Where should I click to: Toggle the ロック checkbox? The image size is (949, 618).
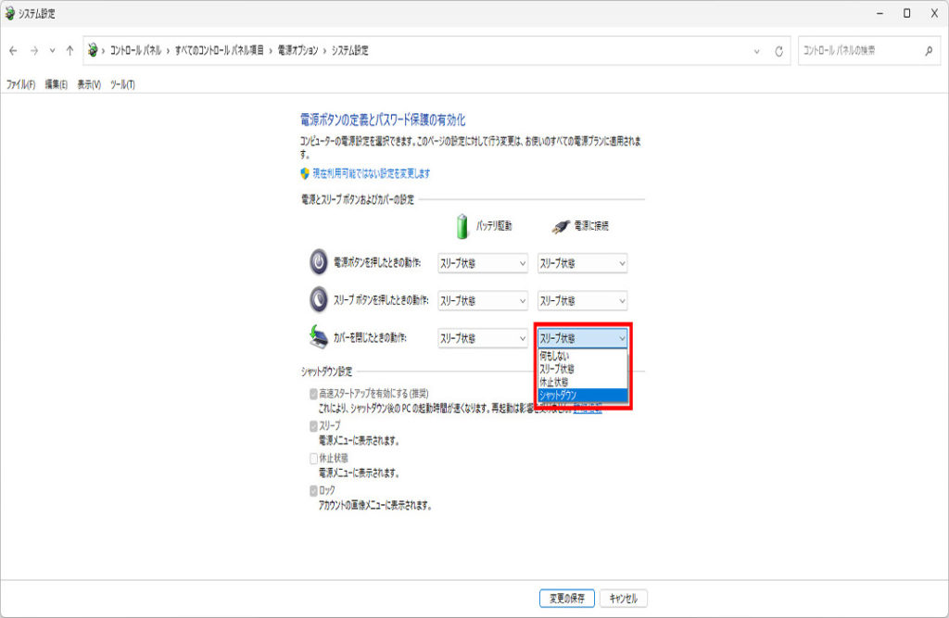pos(313,490)
